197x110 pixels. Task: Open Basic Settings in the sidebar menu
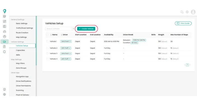[x=22, y=23]
